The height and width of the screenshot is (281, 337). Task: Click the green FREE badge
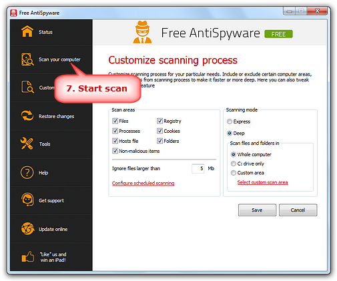(x=278, y=34)
